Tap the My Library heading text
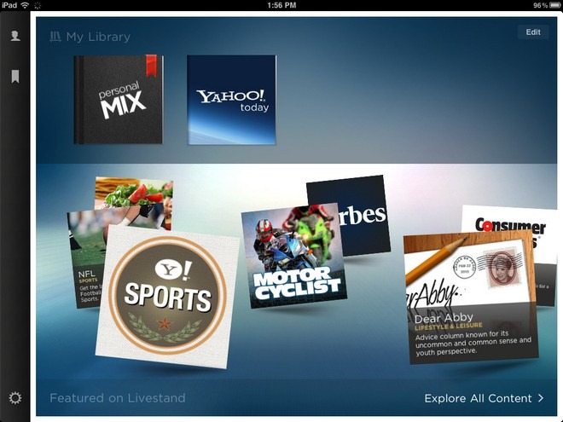The image size is (563, 422). pyautogui.click(x=98, y=37)
